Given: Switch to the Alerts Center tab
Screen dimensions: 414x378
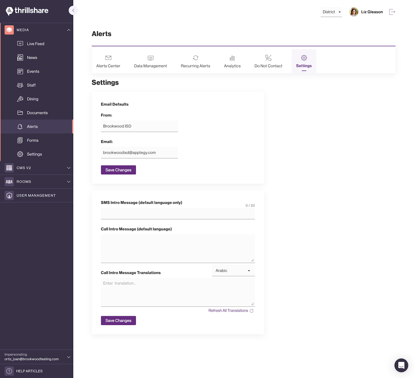Looking at the screenshot, I should [108, 61].
